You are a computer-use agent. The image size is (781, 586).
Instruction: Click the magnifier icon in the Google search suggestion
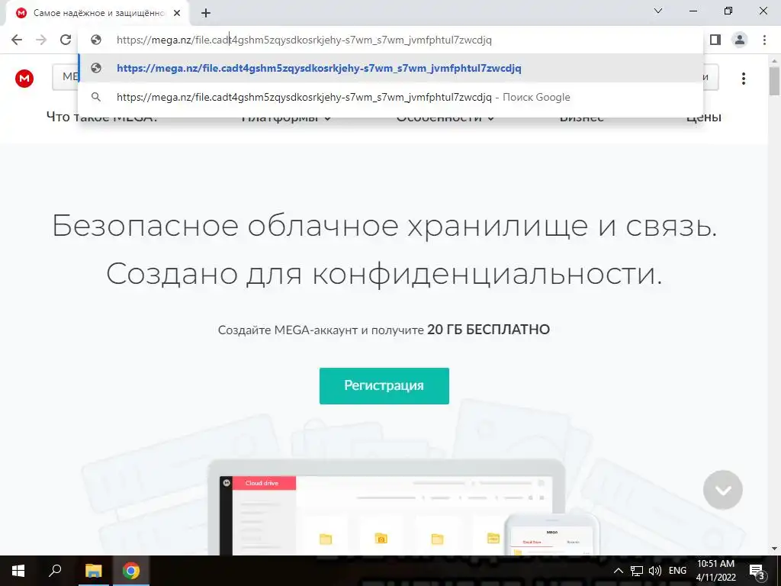[96, 97]
